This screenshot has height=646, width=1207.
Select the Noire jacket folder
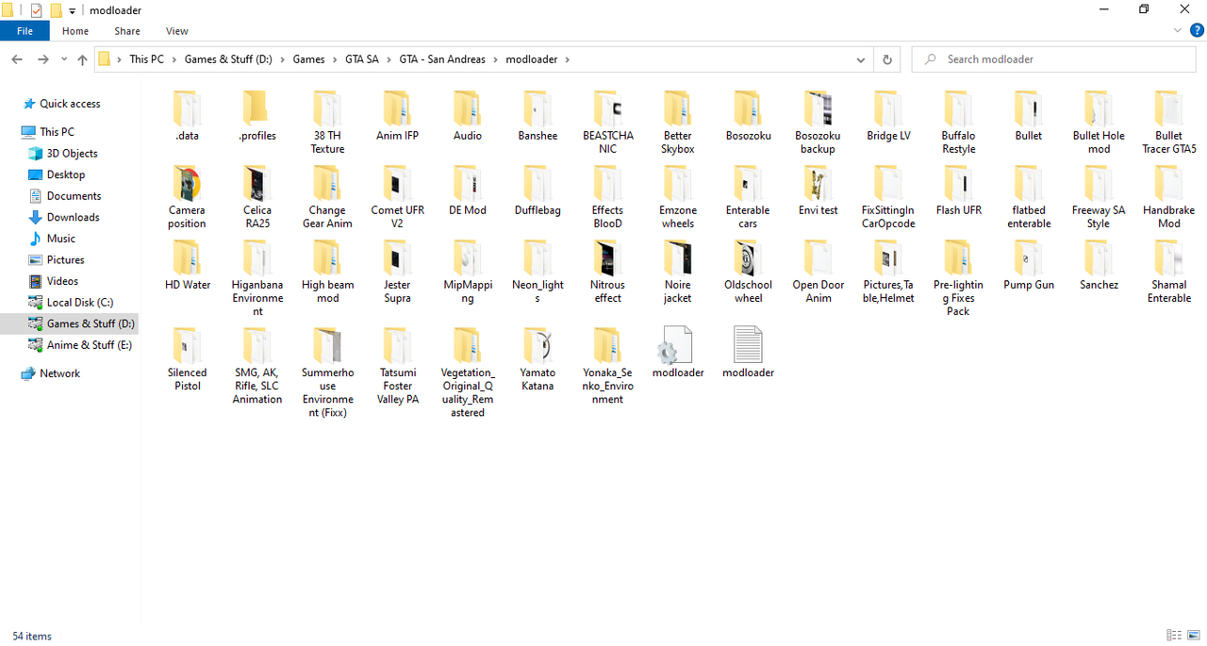click(x=677, y=272)
